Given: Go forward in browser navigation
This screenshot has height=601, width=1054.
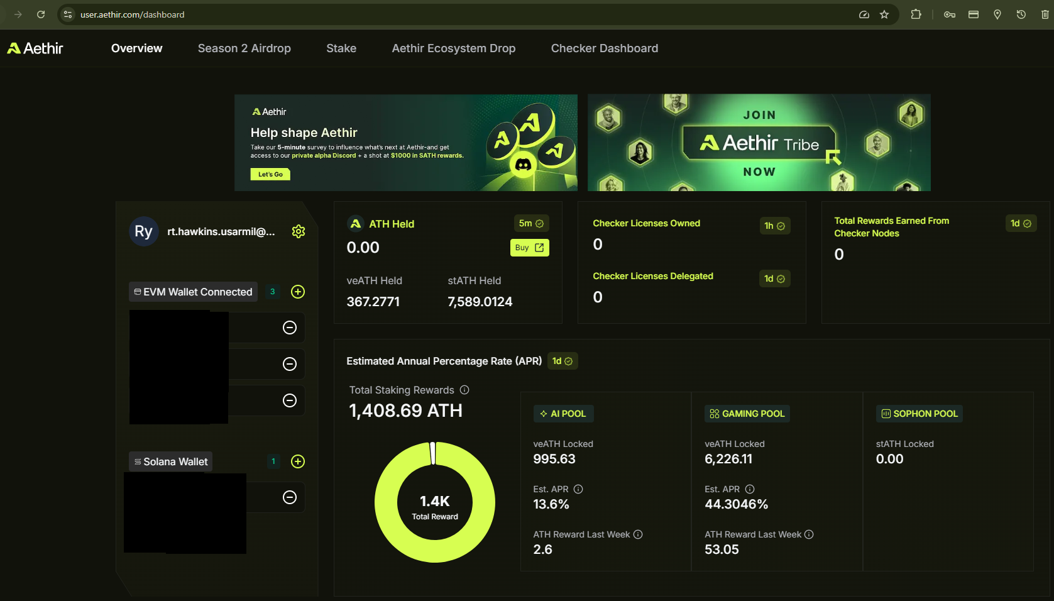Looking at the screenshot, I should (x=18, y=14).
